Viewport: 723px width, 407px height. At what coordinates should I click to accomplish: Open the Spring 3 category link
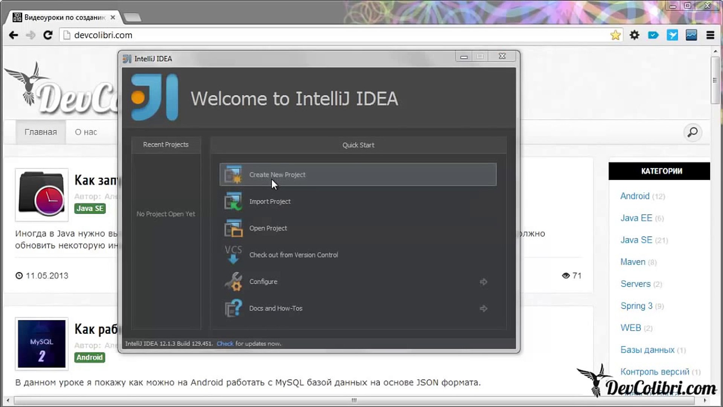pos(636,306)
